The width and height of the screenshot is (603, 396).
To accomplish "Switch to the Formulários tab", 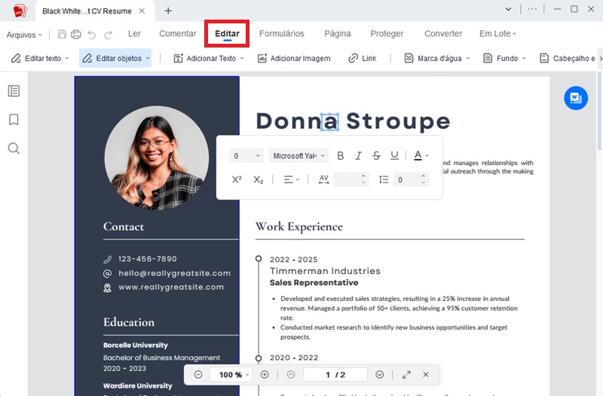I will (x=281, y=33).
